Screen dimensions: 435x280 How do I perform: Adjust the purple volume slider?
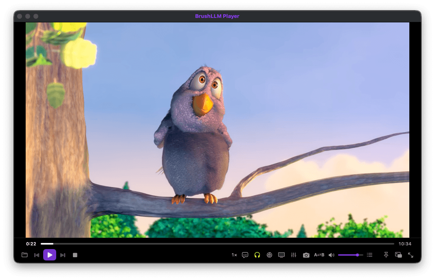point(350,255)
